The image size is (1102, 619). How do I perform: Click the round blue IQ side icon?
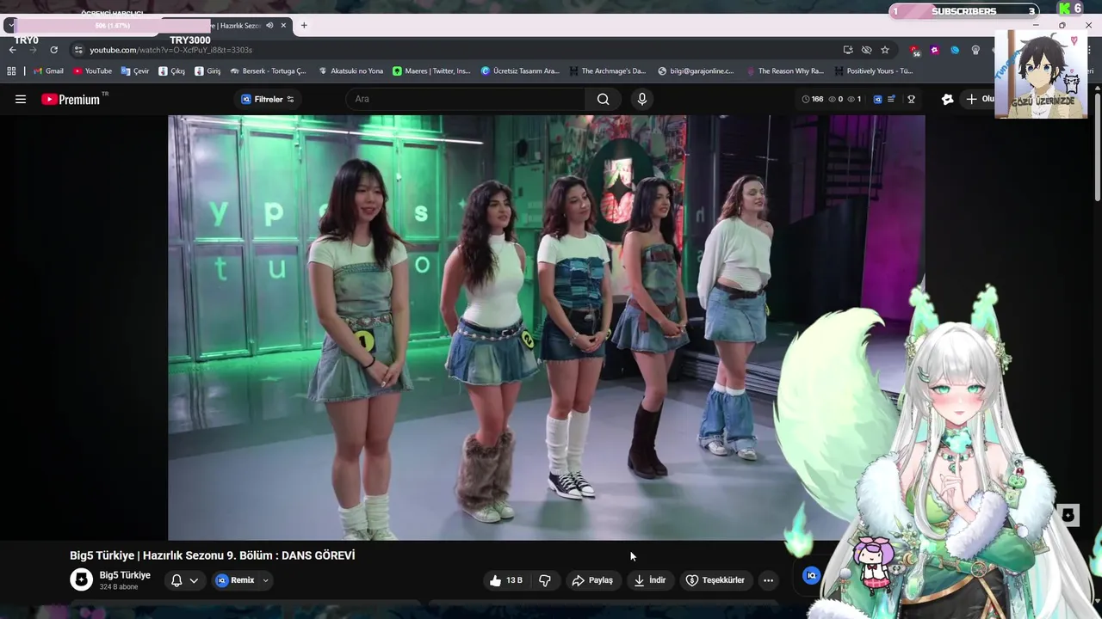[811, 576]
